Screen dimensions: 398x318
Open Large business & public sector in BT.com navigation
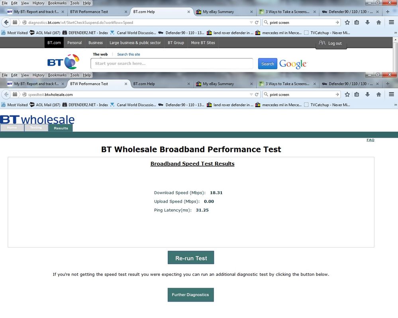tap(135, 43)
